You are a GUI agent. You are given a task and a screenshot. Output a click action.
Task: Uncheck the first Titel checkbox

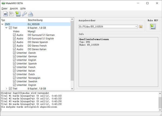(10, 28)
